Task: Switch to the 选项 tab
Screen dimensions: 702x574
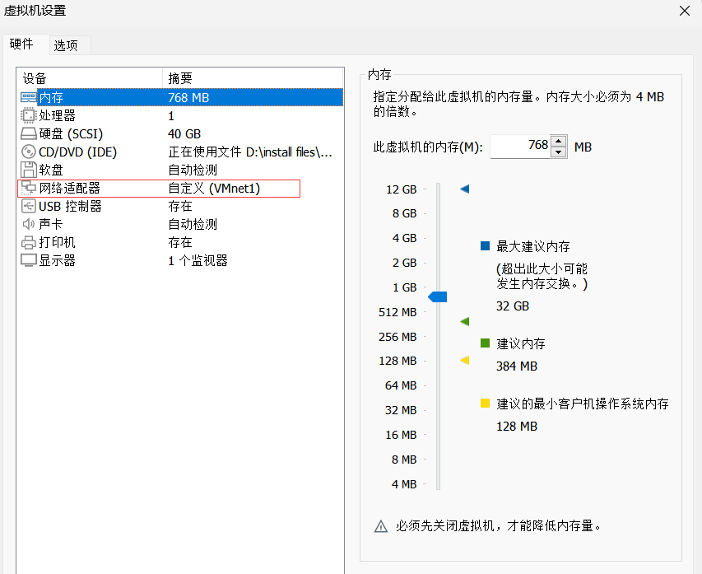Action: click(x=70, y=45)
